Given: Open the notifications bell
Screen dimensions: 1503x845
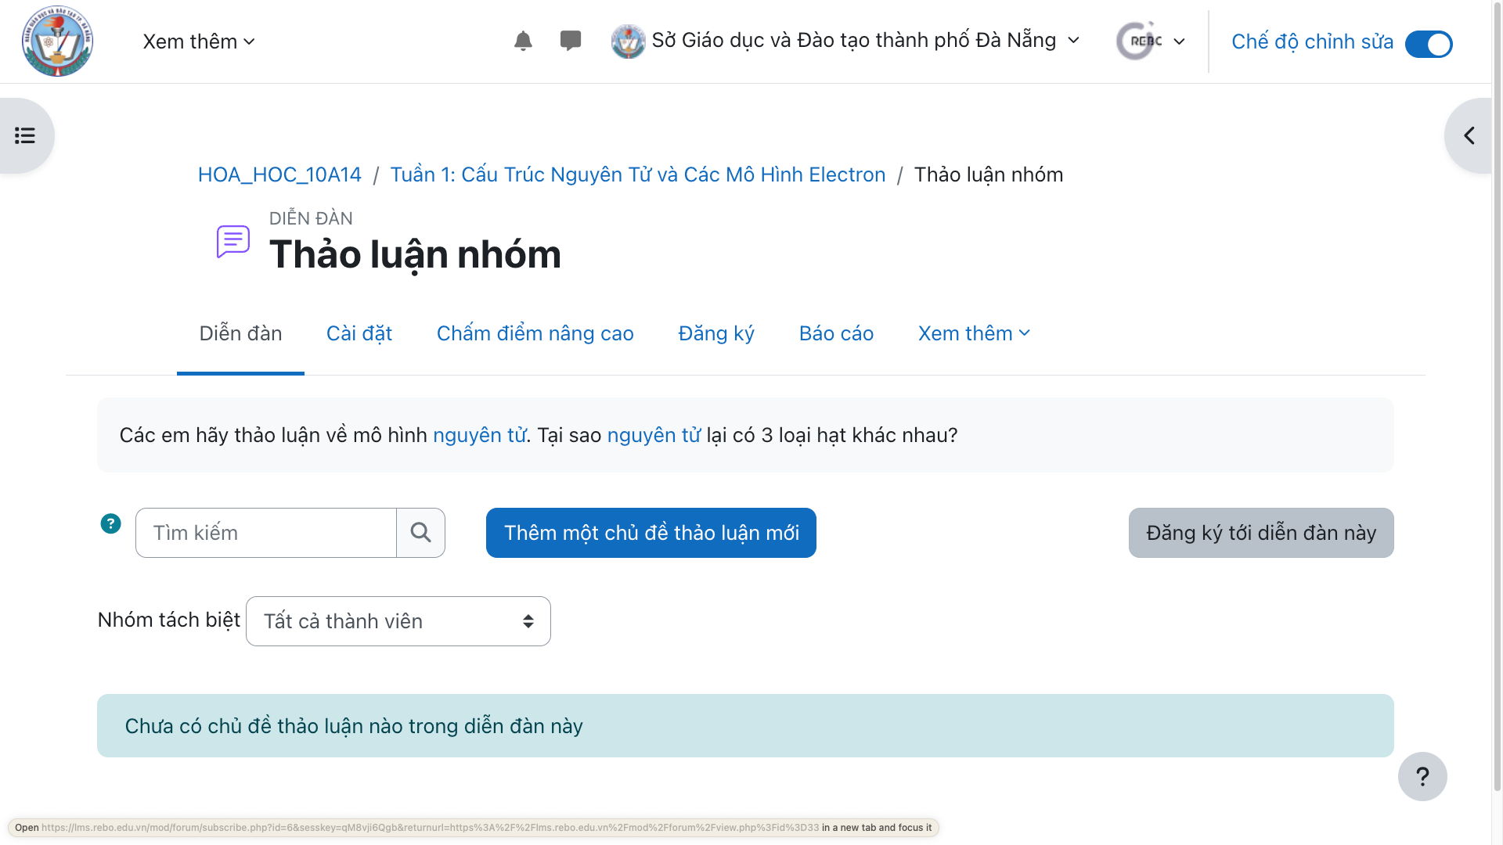Looking at the screenshot, I should pos(523,41).
